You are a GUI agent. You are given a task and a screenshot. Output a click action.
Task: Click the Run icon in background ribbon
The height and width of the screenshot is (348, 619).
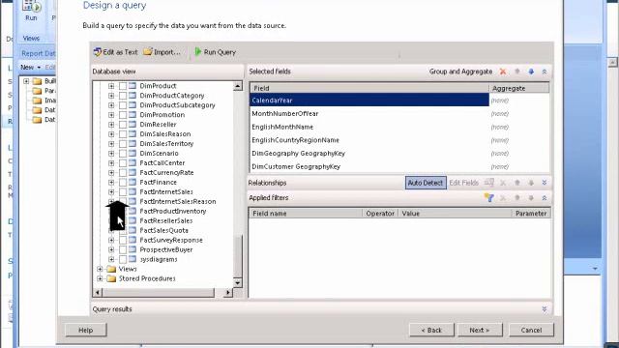pos(32,7)
